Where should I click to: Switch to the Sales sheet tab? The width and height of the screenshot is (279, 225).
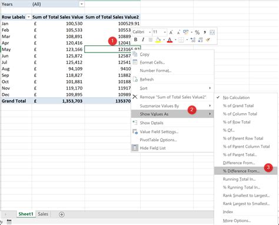point(43,214)
